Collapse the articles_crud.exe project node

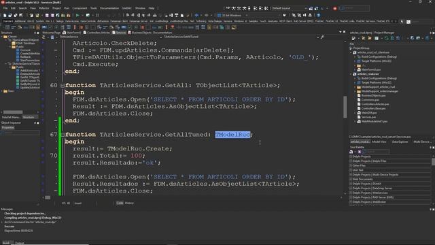pos(351,74)
